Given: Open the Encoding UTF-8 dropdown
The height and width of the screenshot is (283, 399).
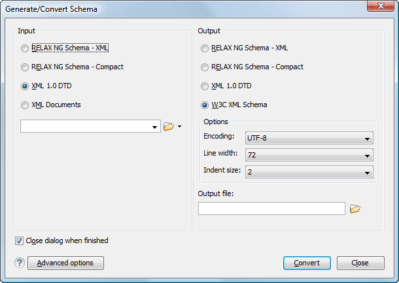Looking at the screenshot, I should [x=309, y=138].
